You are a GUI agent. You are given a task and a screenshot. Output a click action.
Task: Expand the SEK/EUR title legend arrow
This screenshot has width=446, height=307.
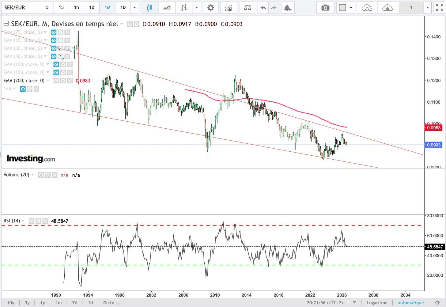click(122, 24)
